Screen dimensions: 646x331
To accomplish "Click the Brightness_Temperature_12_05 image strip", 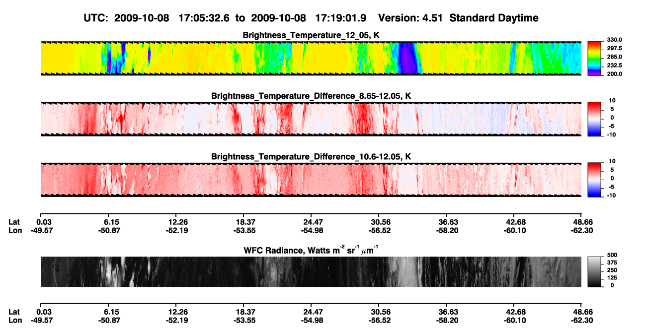I will pyautogui.click(x=311, y=58).
